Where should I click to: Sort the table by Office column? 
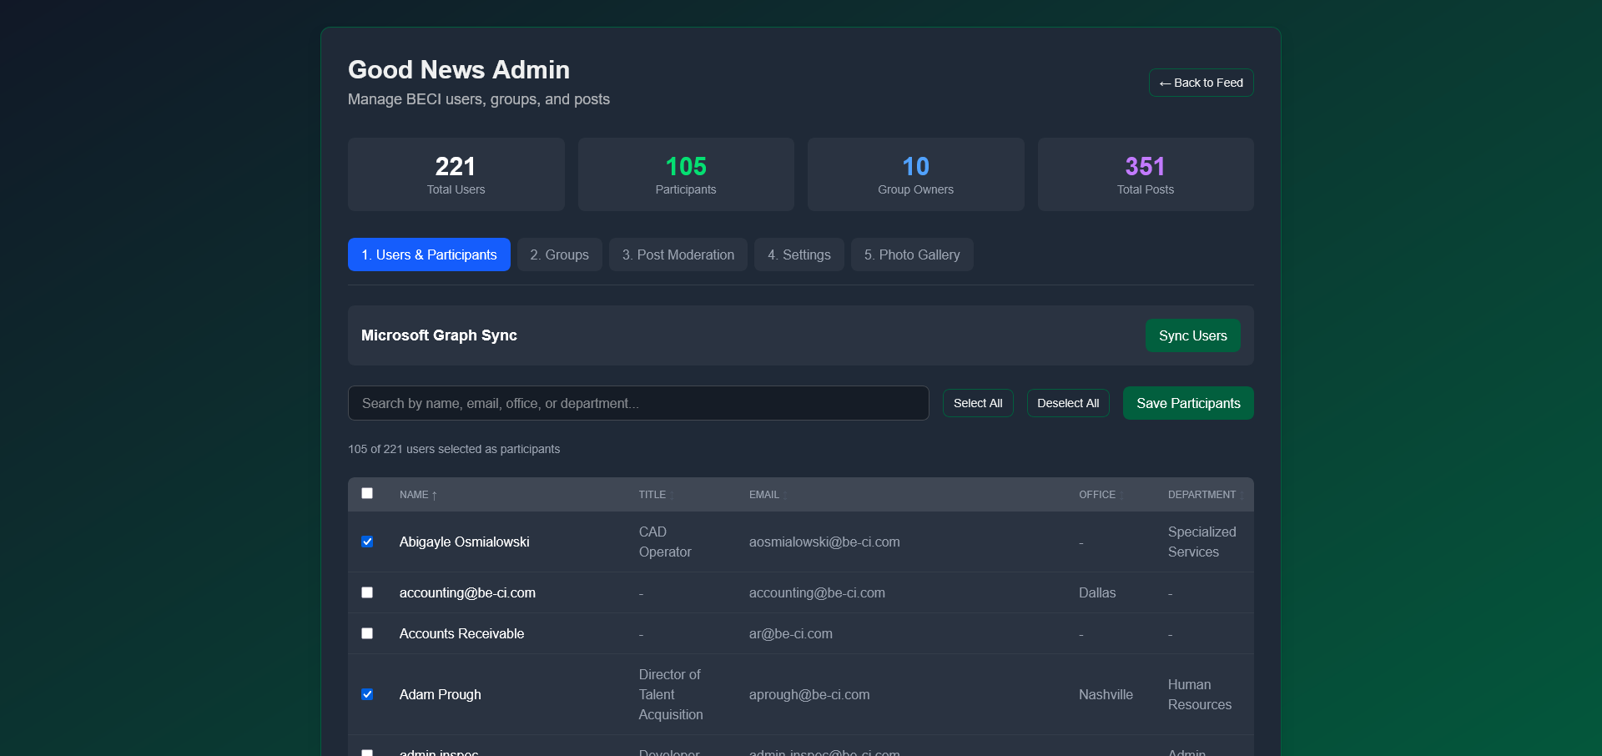[1101, 495]
